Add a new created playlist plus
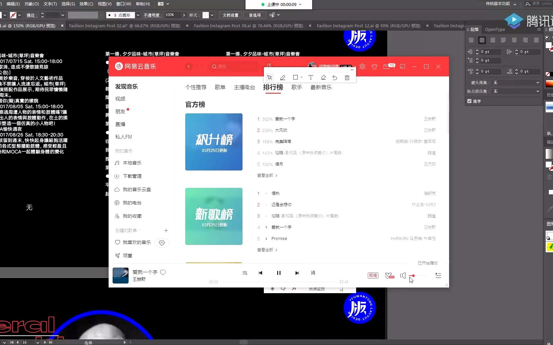The image size is (553, 345). pos(166,230)
